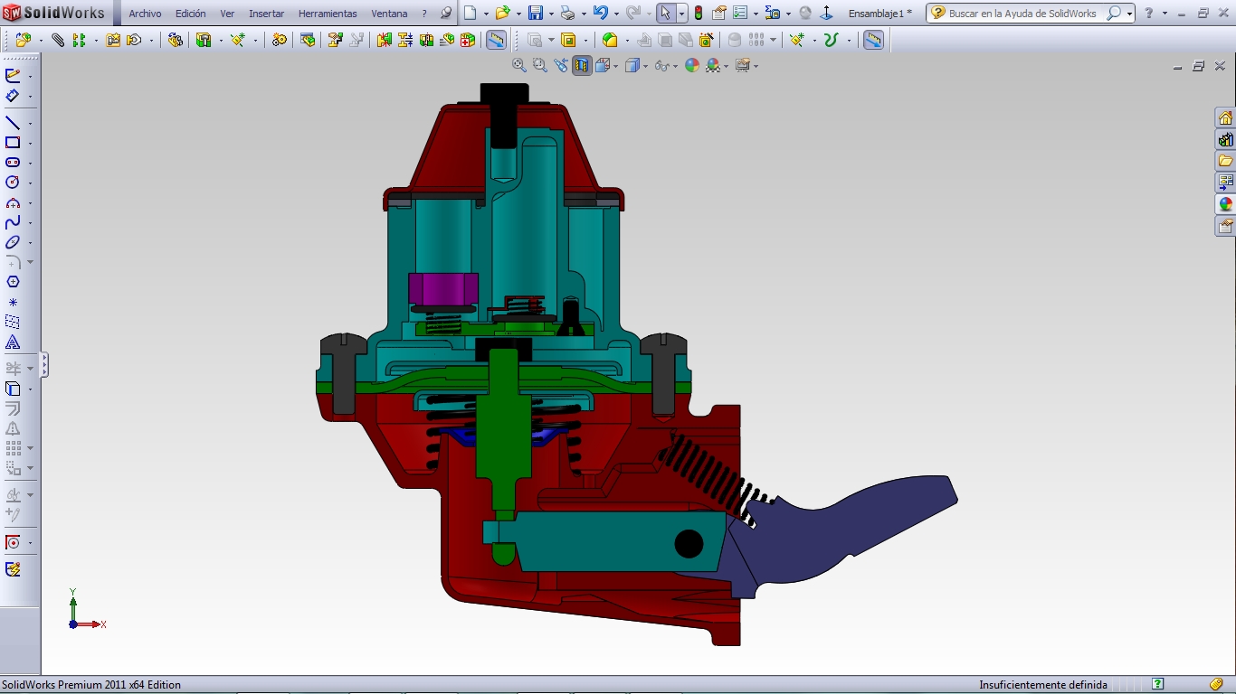The height and width of the screenshot is (694, 1236).
Task: Open the File Explorer task pane tab
Action: (1225, 161)
